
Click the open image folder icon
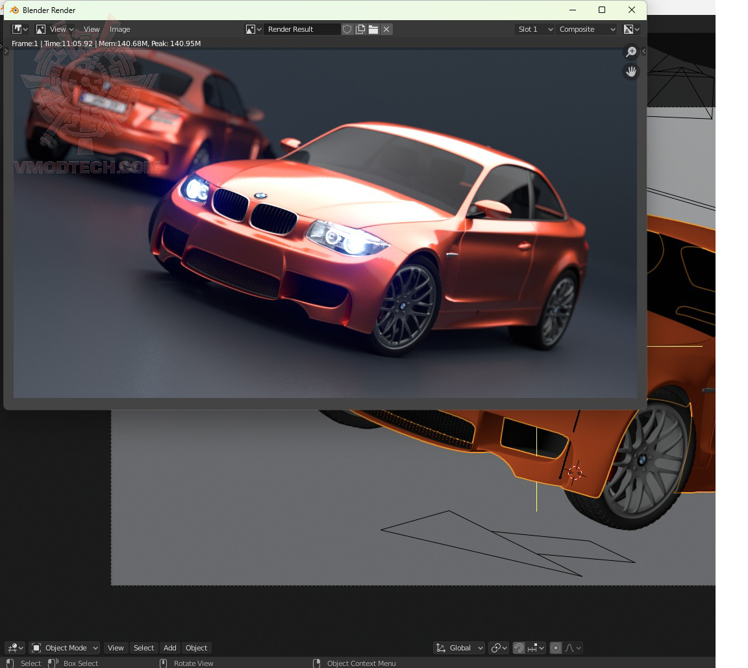[x=373, y=29]
